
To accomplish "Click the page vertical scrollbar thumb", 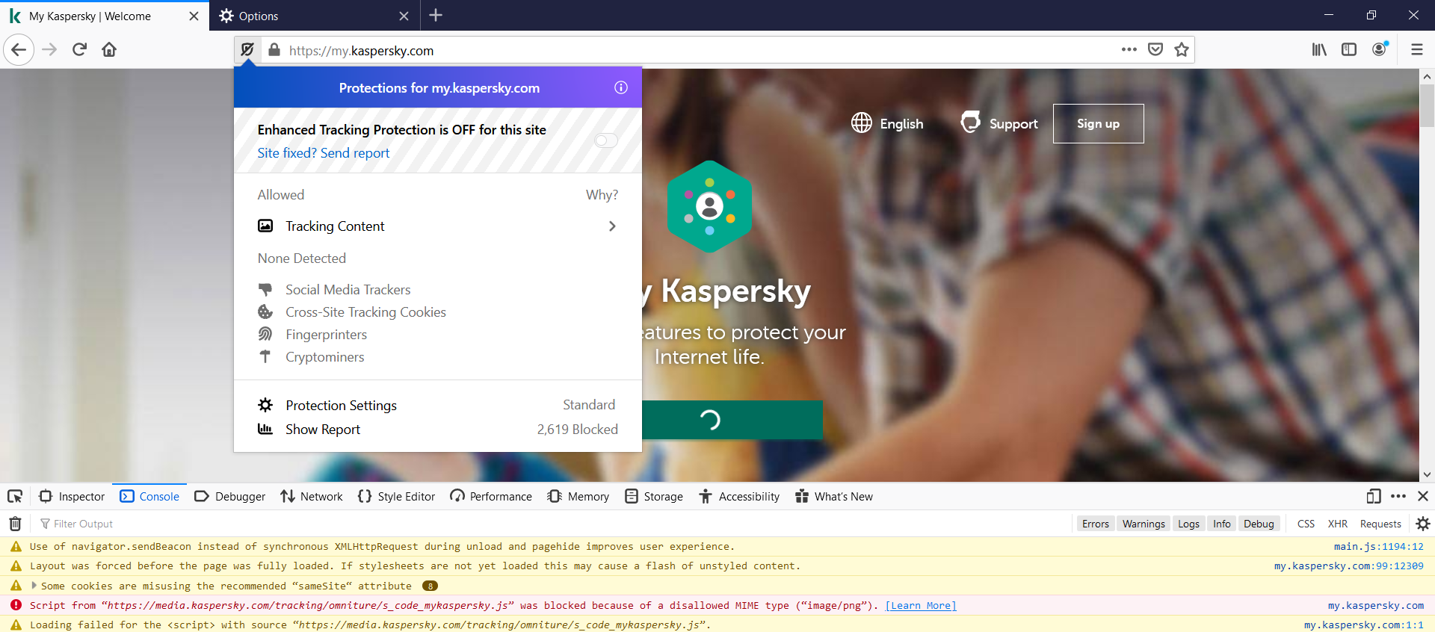I will coord(1427,105).
